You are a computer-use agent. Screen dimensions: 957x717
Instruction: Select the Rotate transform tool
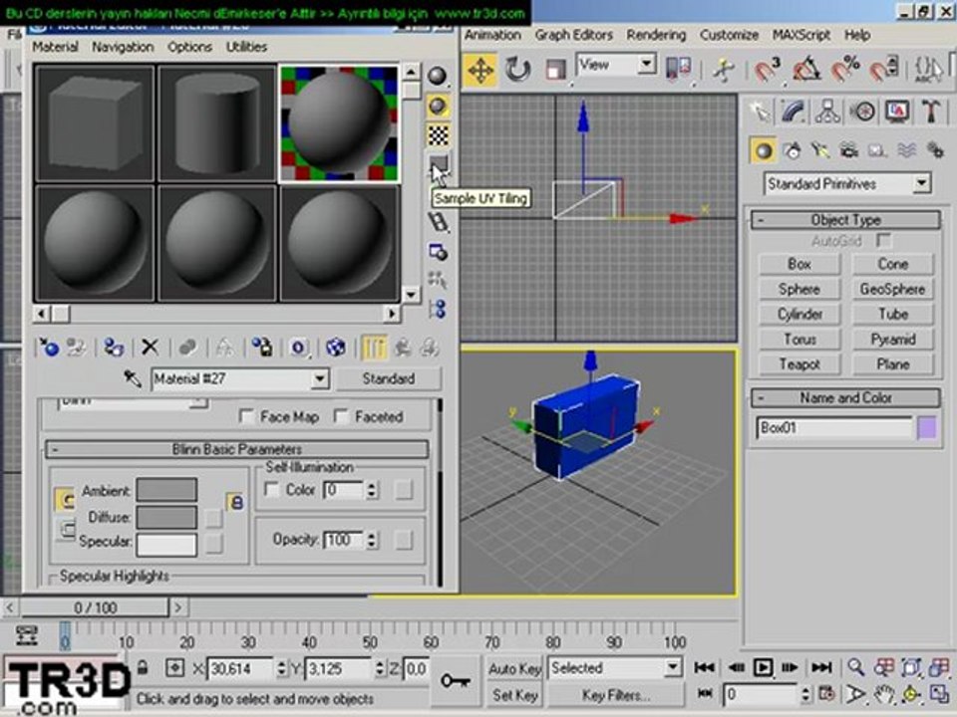pyautogui.click(x=517, y=70)
